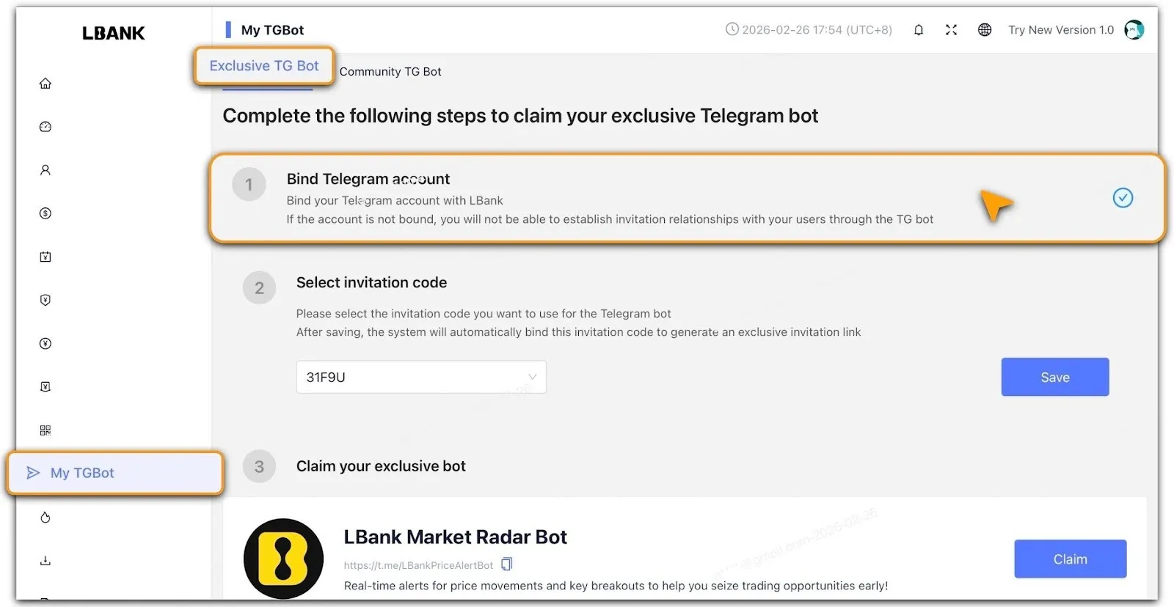Click the home icon in sidebar
This screenshot has height=607, width=1174.
45,84
